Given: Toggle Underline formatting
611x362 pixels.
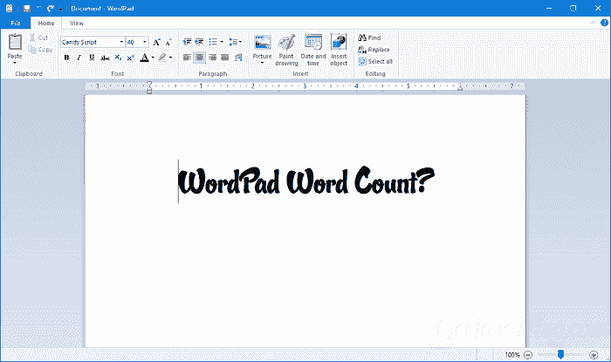Looking at the screenshot, I should point(92,58).
